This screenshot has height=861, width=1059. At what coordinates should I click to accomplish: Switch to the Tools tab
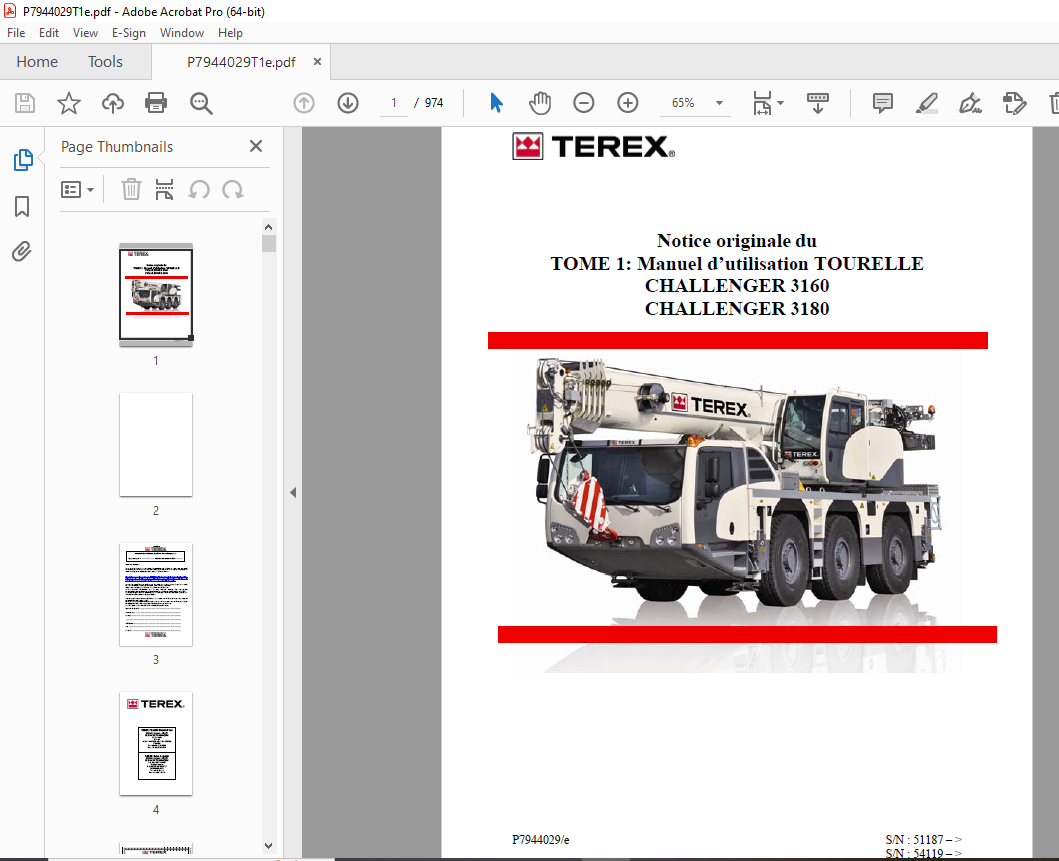[x=105, y=62]
